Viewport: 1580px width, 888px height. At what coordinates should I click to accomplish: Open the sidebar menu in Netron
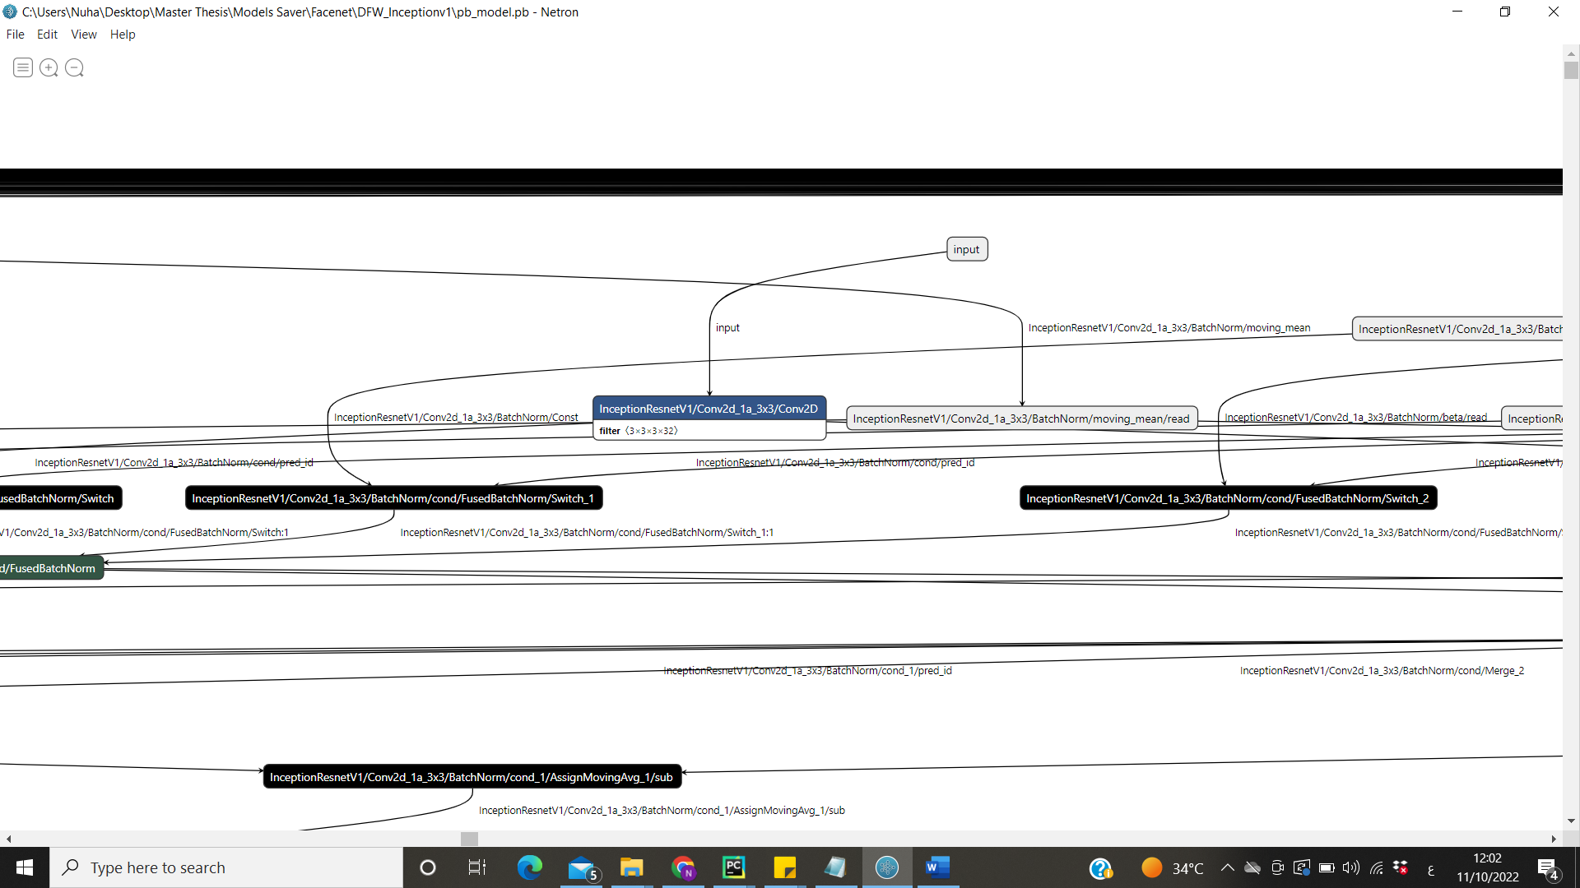[22, 67]
